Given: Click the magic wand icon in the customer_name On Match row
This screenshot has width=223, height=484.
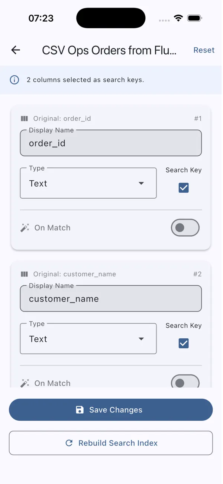Looking at the screenshot, I should [x=25, y=383].
